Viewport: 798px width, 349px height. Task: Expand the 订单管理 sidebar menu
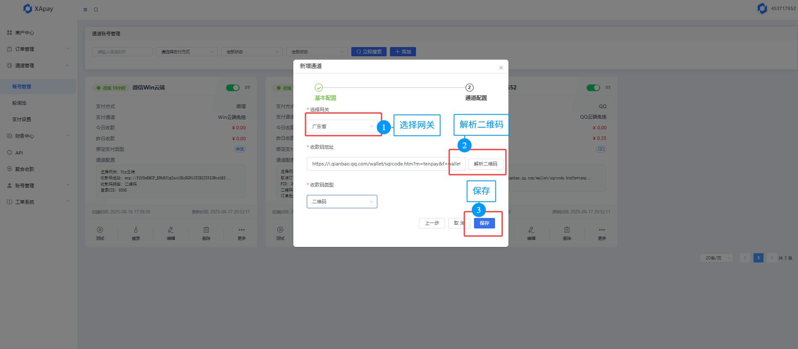(x=38, y=49)
